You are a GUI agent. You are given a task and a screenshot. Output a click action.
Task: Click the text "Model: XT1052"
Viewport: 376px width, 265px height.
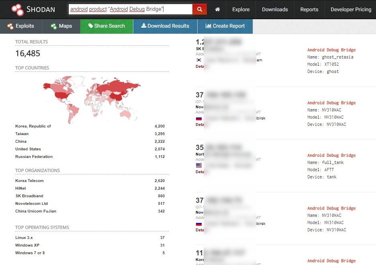[x=323, y=64]
